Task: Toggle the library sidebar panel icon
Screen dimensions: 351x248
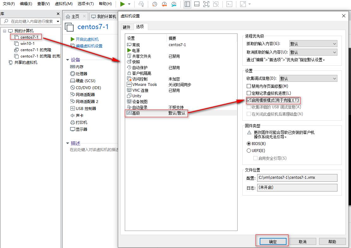Action: tap(187, 4)
